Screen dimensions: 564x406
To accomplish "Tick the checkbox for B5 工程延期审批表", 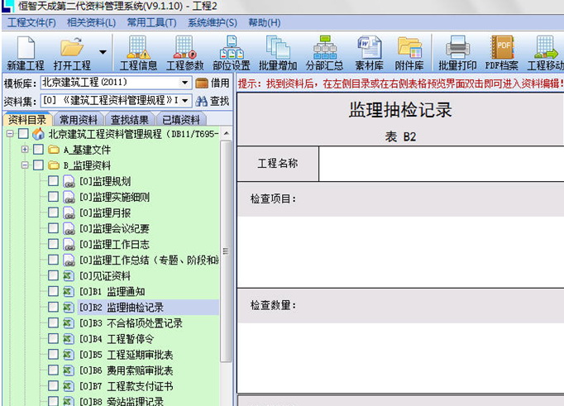I will click(53, 354).
